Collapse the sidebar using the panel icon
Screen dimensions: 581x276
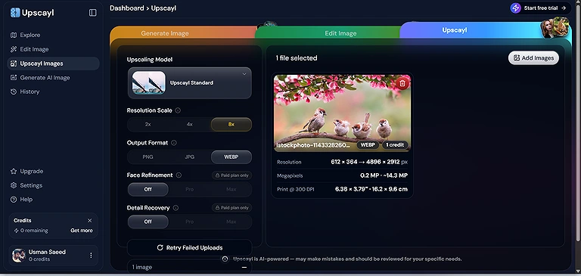(x=92, y=13)
